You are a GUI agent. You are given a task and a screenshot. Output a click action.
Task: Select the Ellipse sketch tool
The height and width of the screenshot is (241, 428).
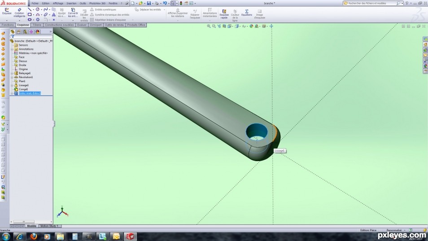point(46,14)
